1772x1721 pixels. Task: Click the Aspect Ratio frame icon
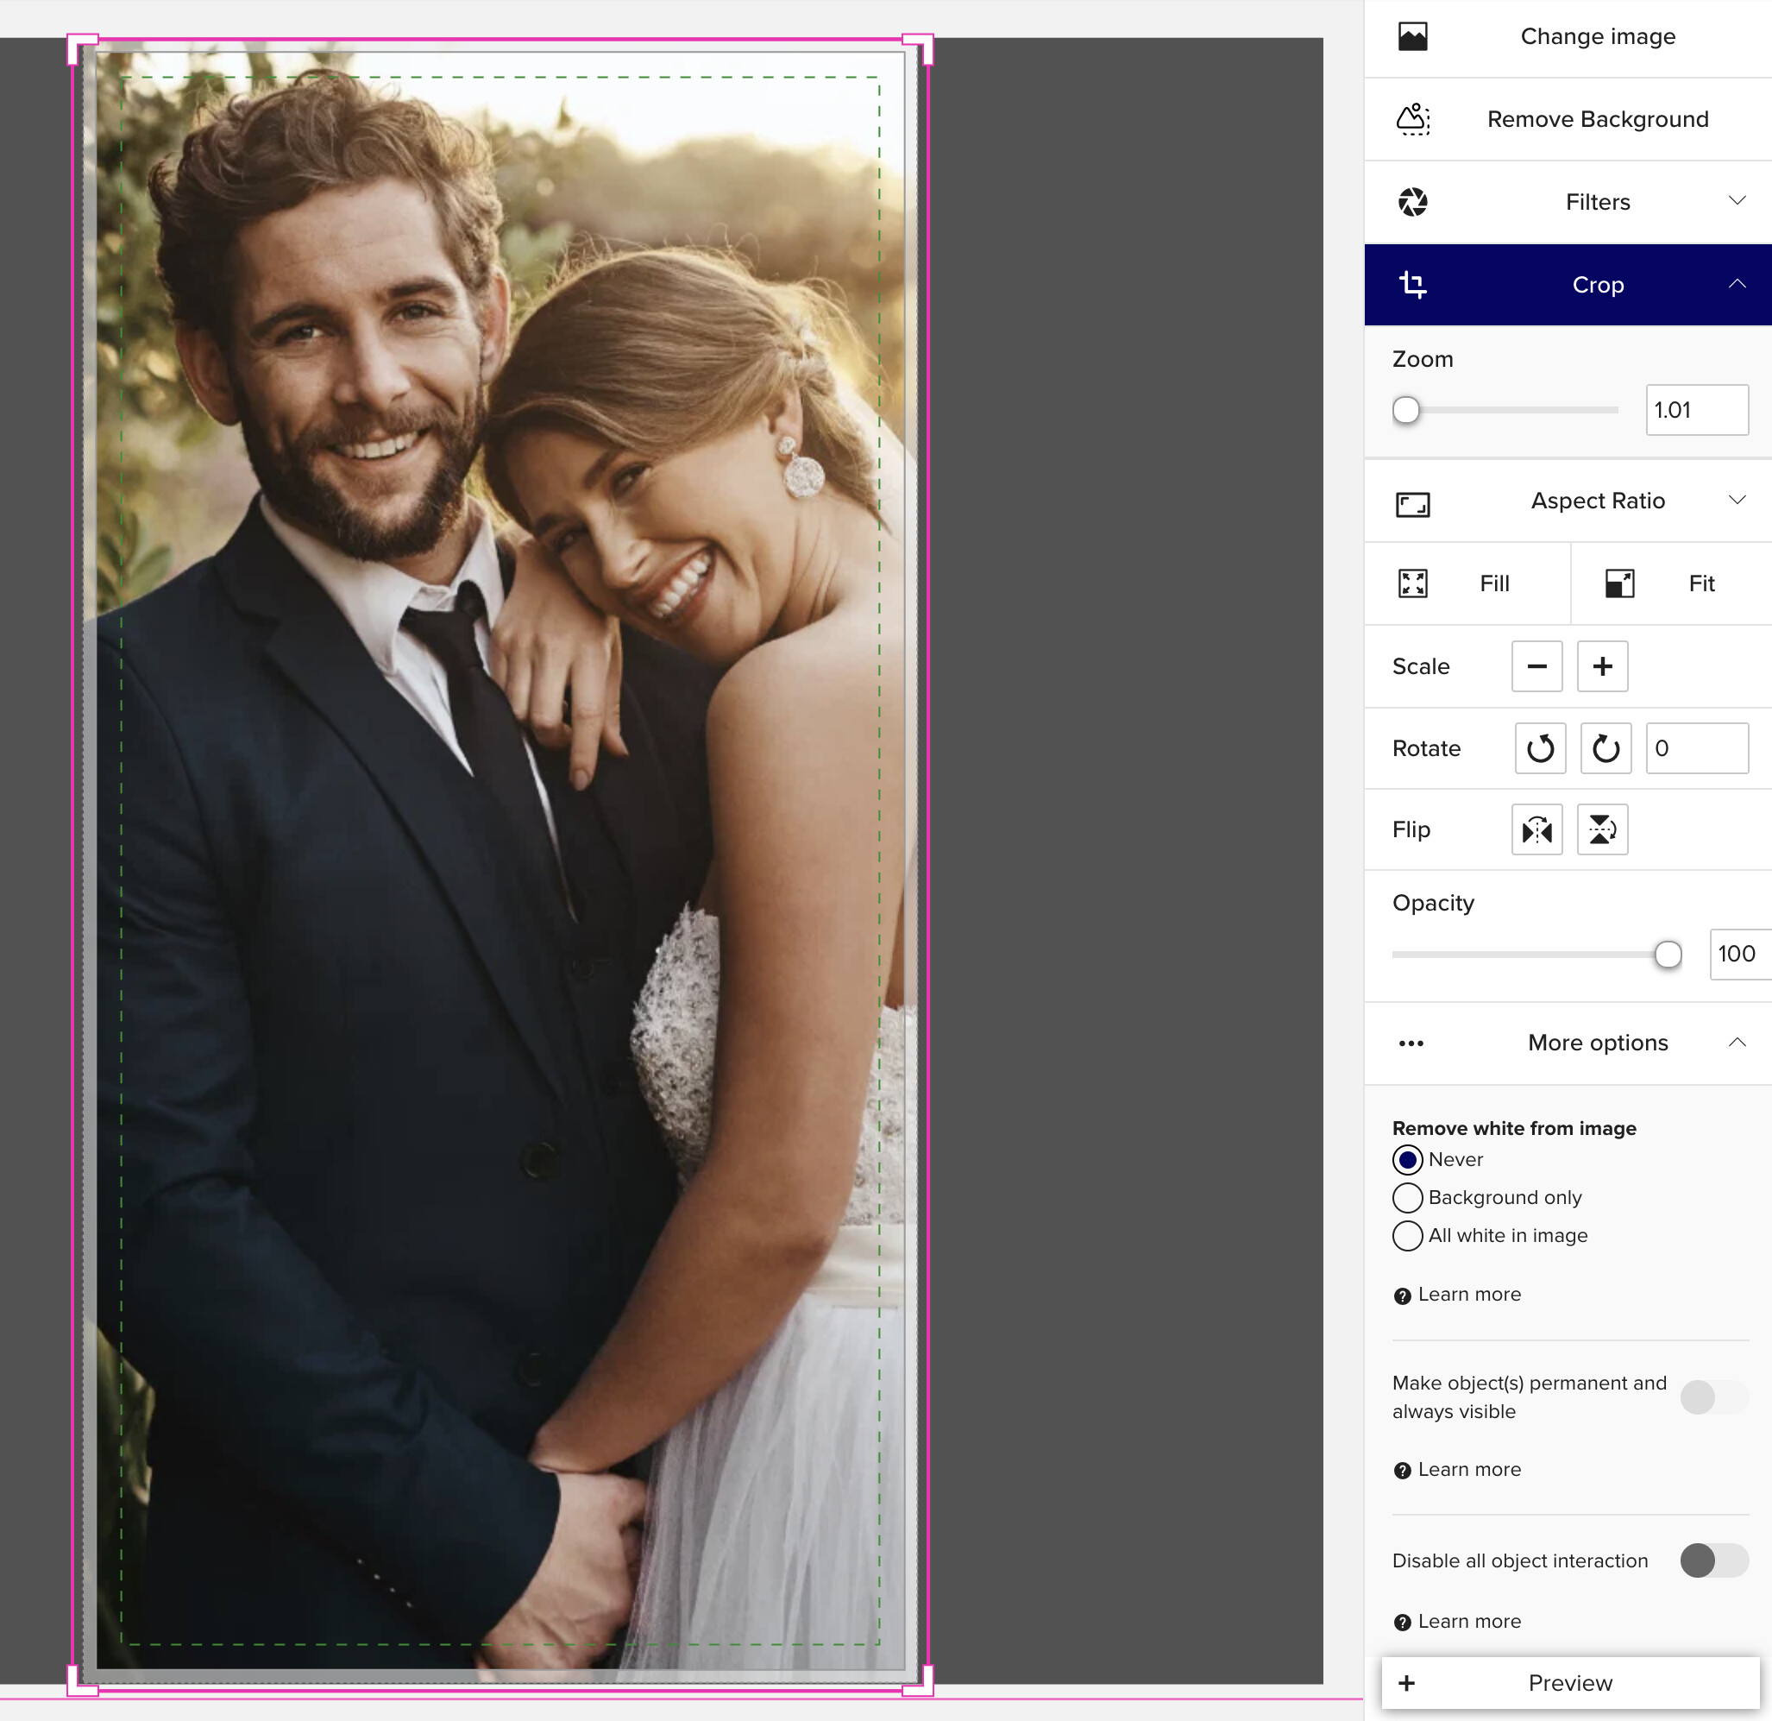(1412, 504)
